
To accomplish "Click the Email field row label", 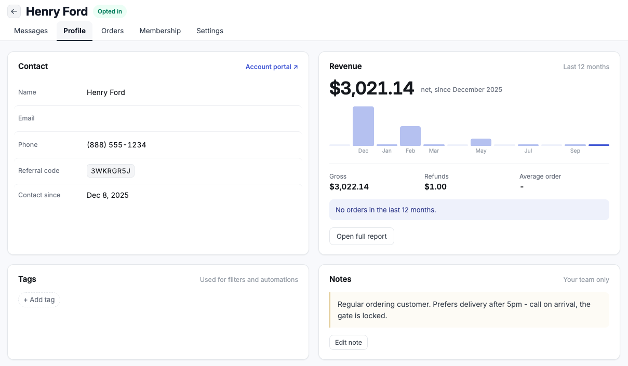I will (26, 118).
